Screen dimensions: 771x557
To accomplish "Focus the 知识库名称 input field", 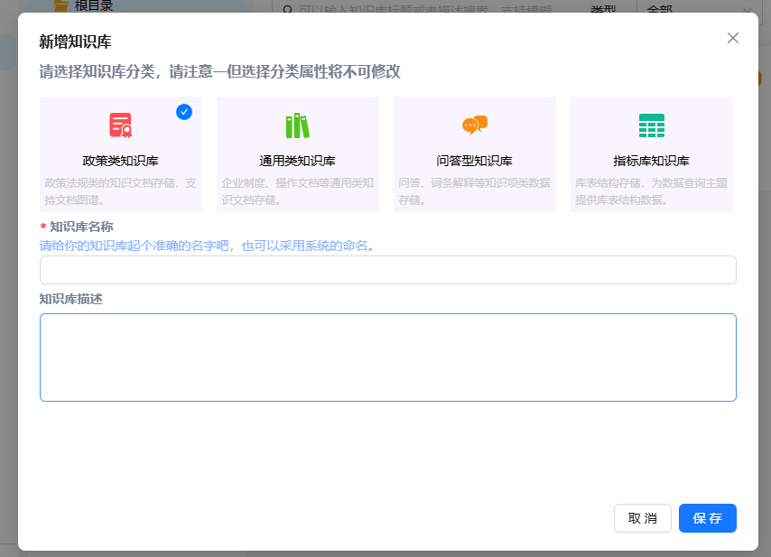I will click(x=387, y=270).
